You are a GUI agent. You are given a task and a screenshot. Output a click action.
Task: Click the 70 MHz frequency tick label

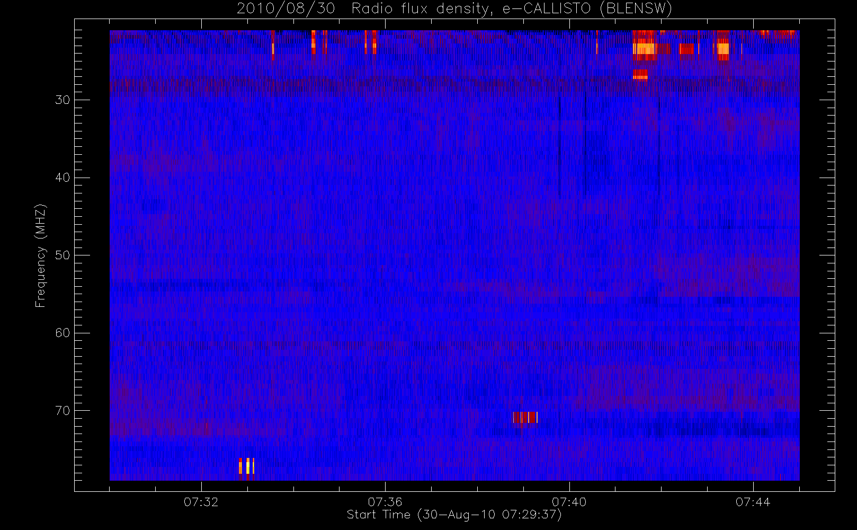[63, 411]
